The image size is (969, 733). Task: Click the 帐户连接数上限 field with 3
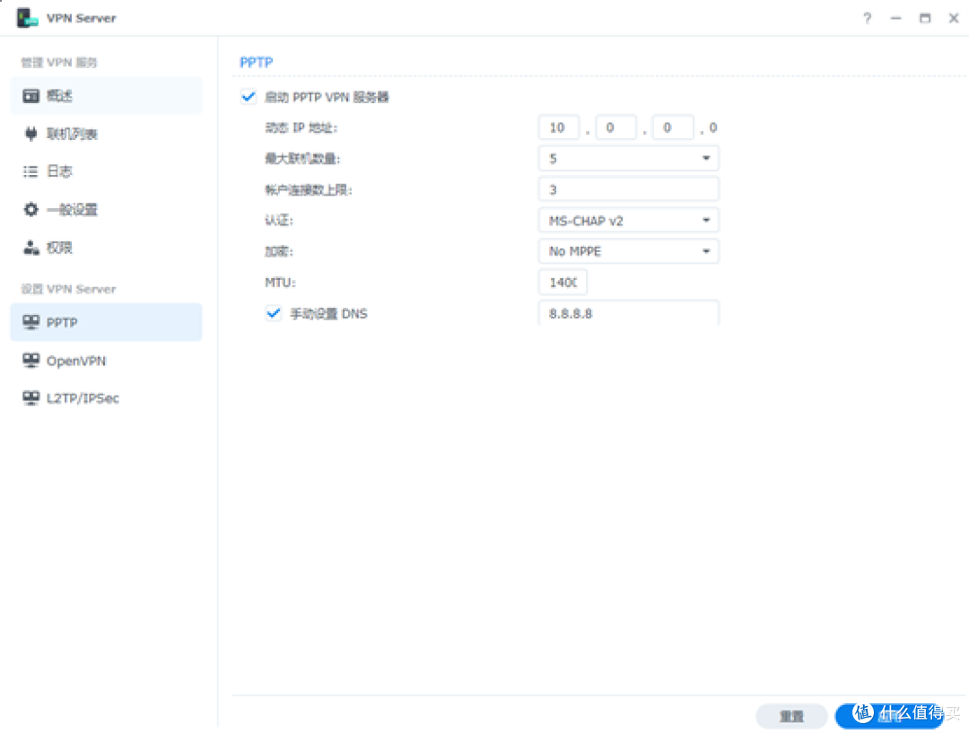click(x=628, y=189)
